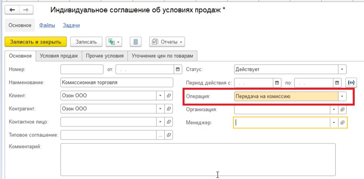The height and width of the screenshot is (179, 364).
Task: Expand the Статус dropdown
Action: pyautogui.click(x=342, y=70)
